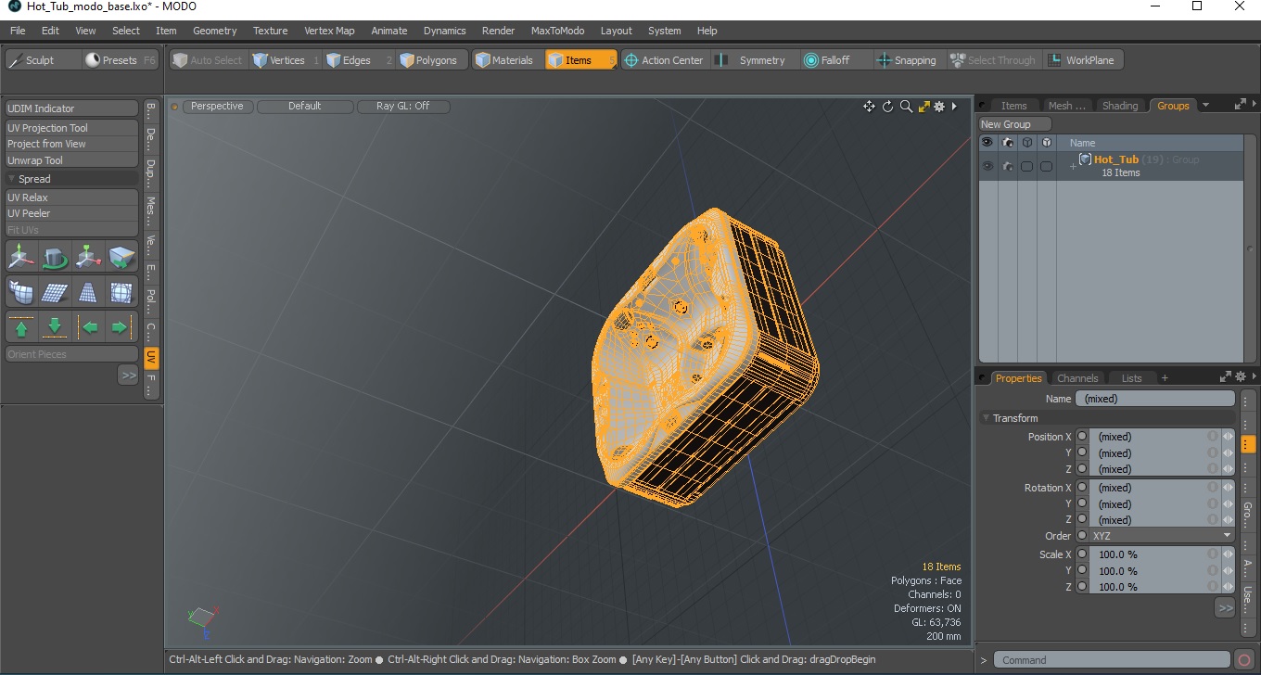
Task: Switch to the Lists tab
Action: [1132, 378]
